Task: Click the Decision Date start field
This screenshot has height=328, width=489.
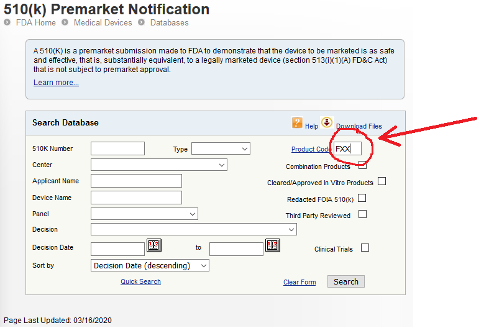Action: [117, 249]
